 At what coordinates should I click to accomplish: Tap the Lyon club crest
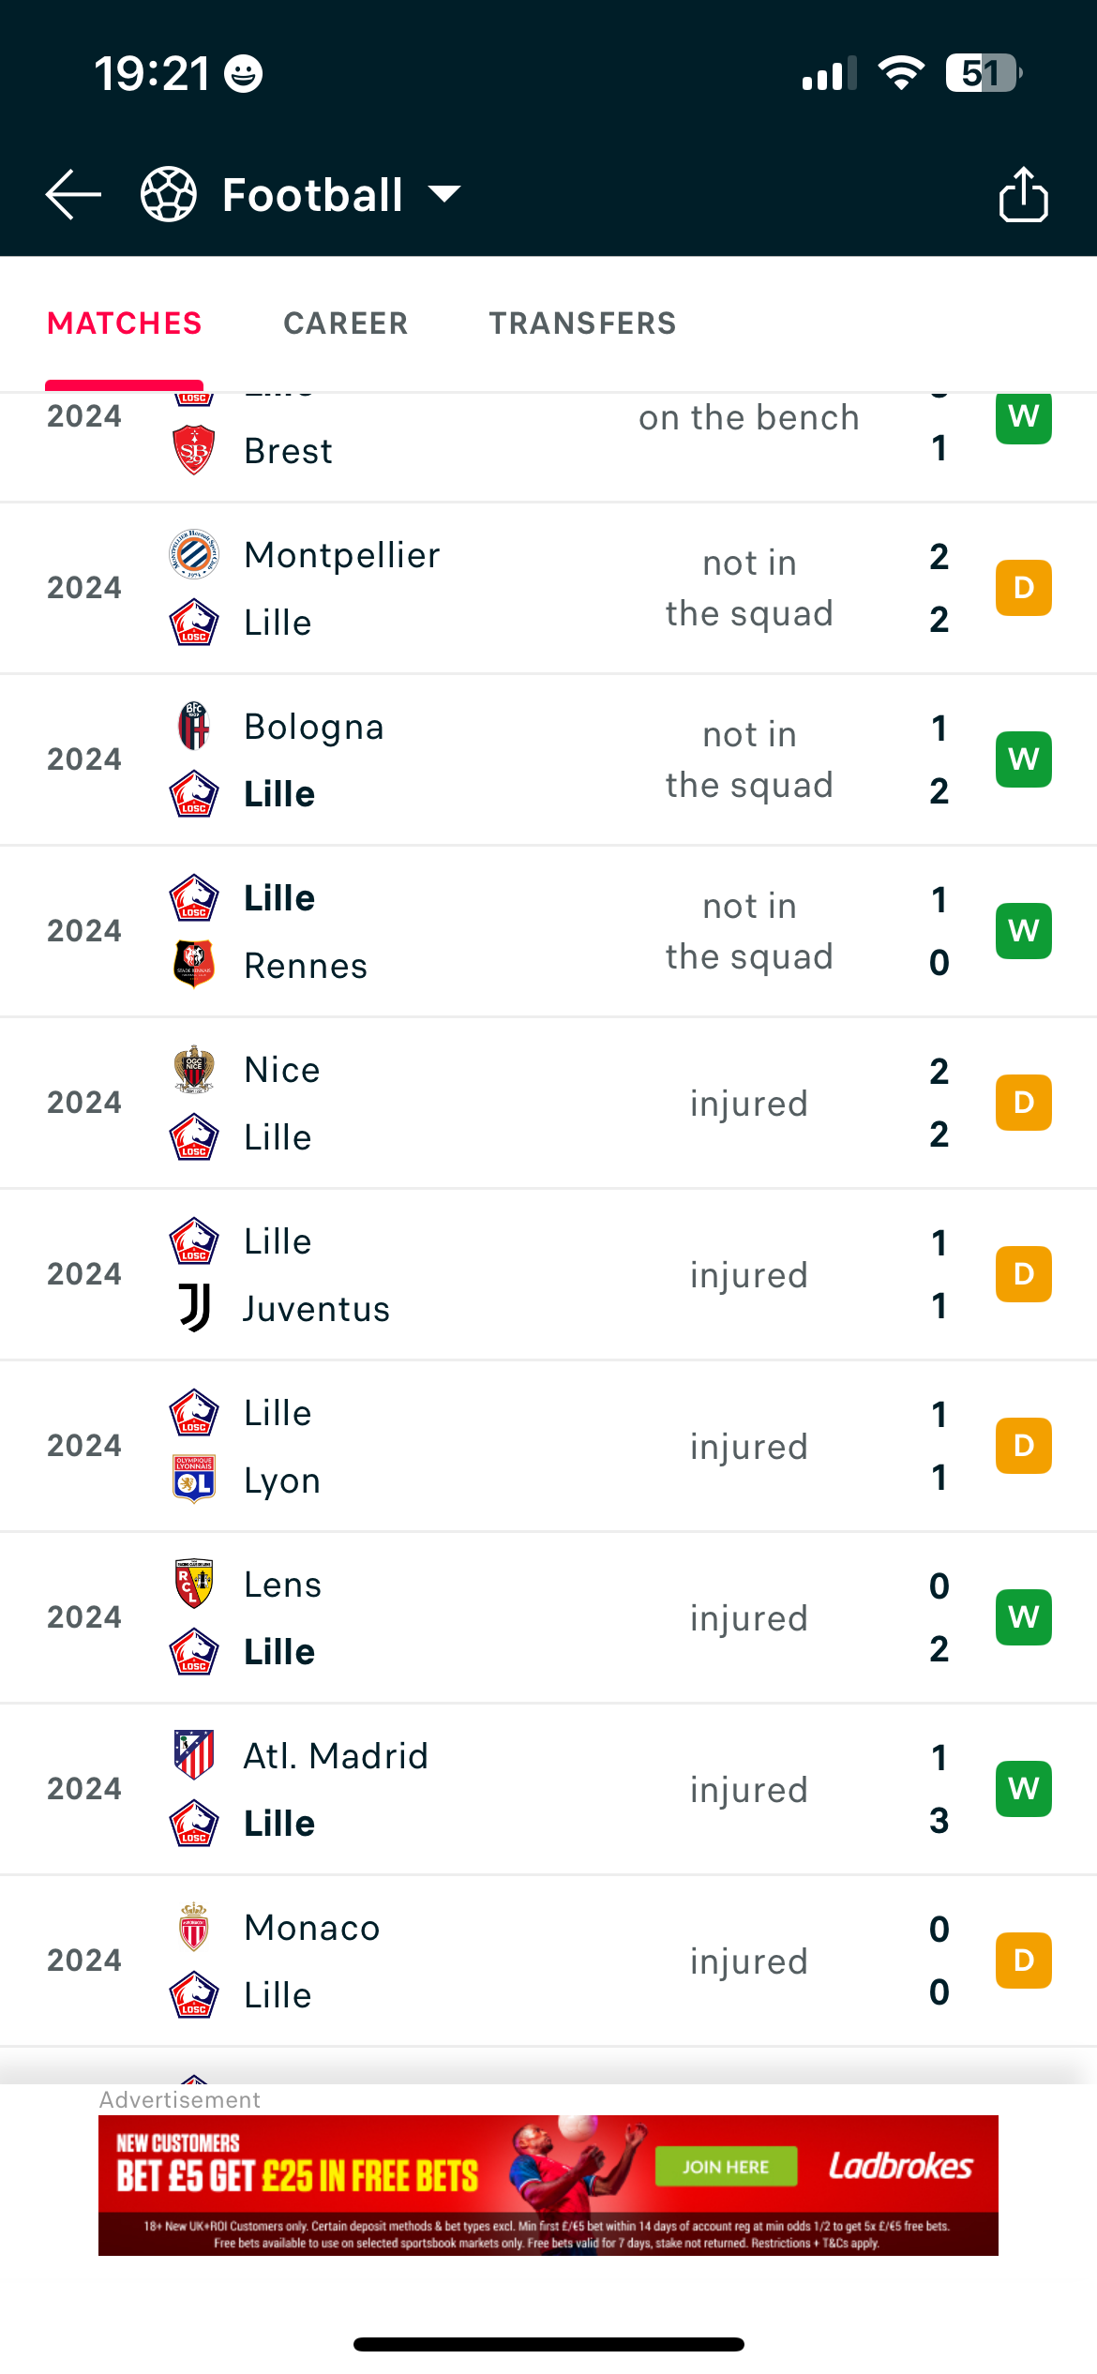(x=194, y=1480)
